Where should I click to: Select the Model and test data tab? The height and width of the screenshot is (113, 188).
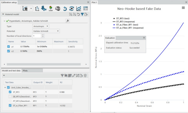coord(11,71)
